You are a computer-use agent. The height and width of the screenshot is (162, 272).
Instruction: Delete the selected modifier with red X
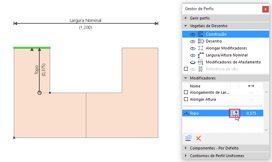(199, 138)
